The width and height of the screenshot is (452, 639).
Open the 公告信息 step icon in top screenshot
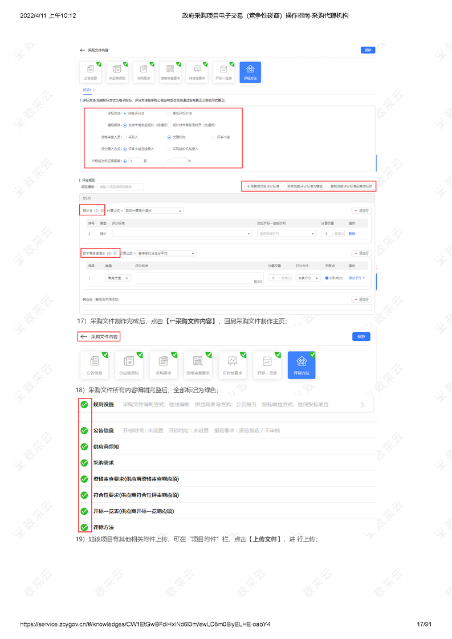click(x=91, y=71)
